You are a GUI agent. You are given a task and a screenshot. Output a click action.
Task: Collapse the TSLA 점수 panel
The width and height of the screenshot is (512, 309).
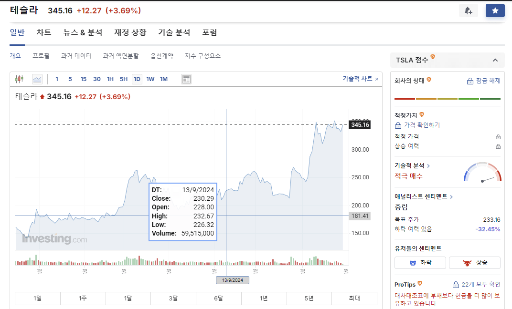point(495,60)
